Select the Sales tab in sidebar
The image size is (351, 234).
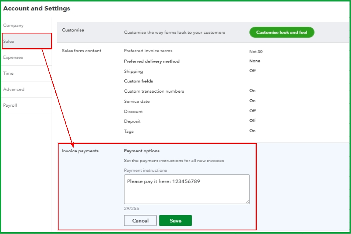pos(27,41)
